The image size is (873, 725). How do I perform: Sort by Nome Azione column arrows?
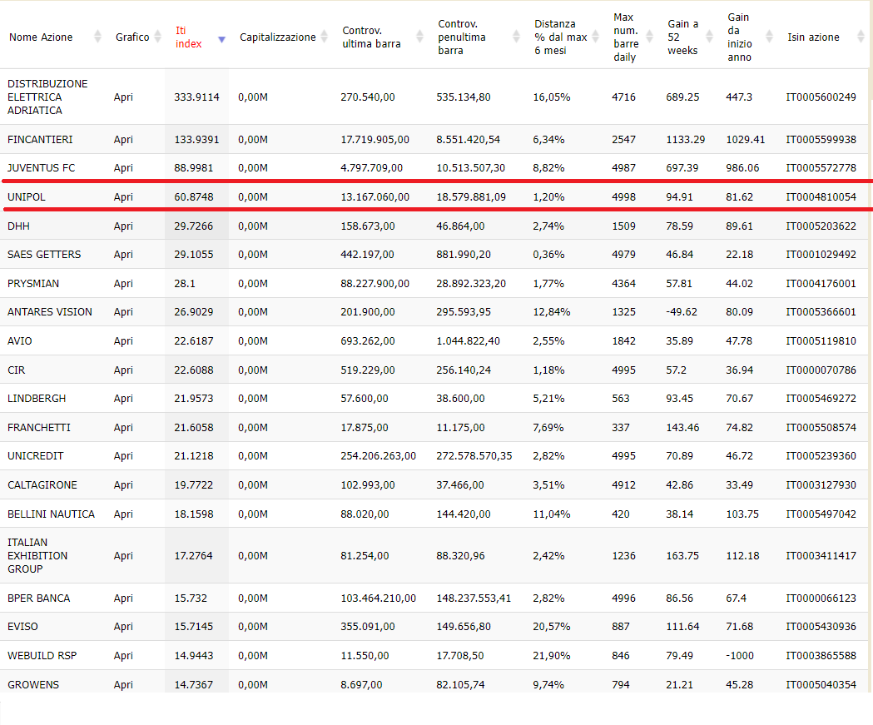[98, 37]
